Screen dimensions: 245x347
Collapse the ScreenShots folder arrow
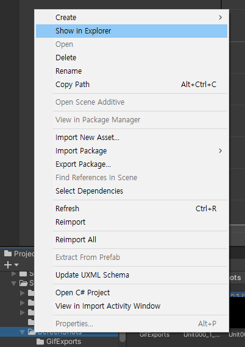(22, 332)
